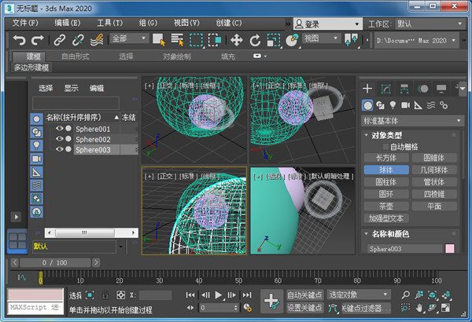Screen dimensions: 472x322
Task: Select the Rotate transform tool
Action: [255, 39]
